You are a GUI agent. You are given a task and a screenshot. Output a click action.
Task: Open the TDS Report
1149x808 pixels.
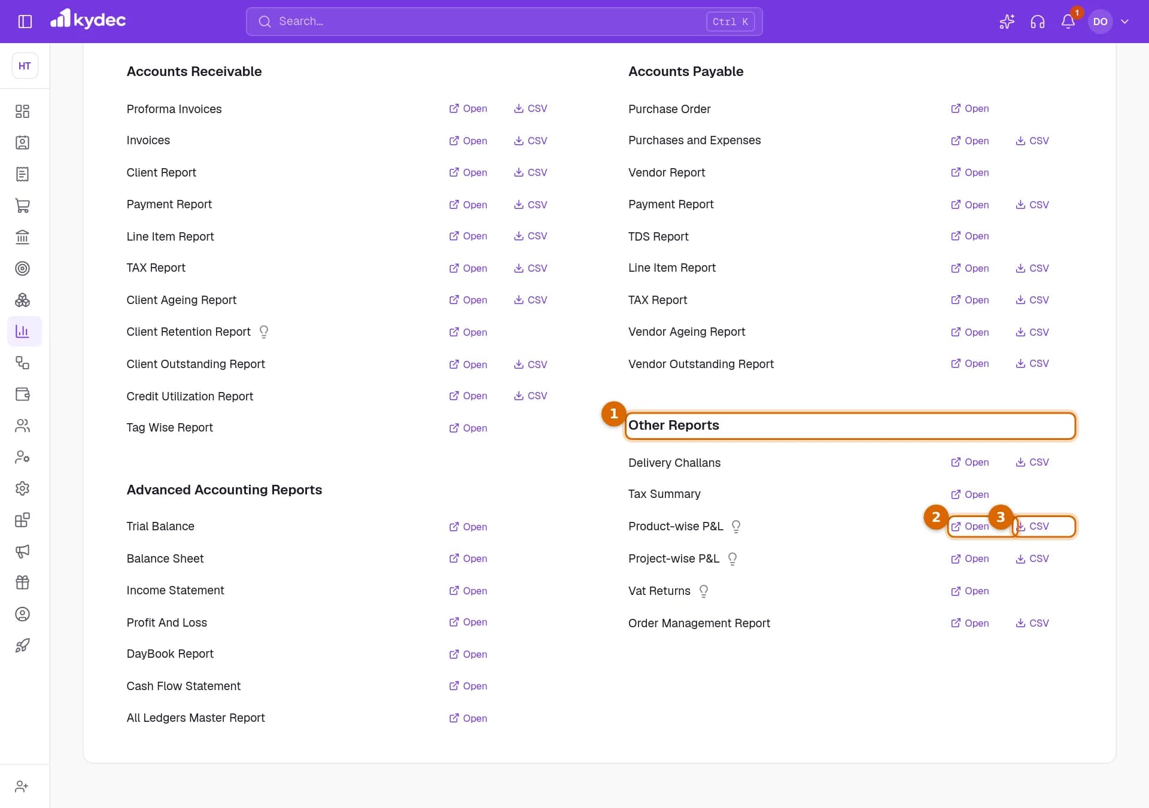969,236
